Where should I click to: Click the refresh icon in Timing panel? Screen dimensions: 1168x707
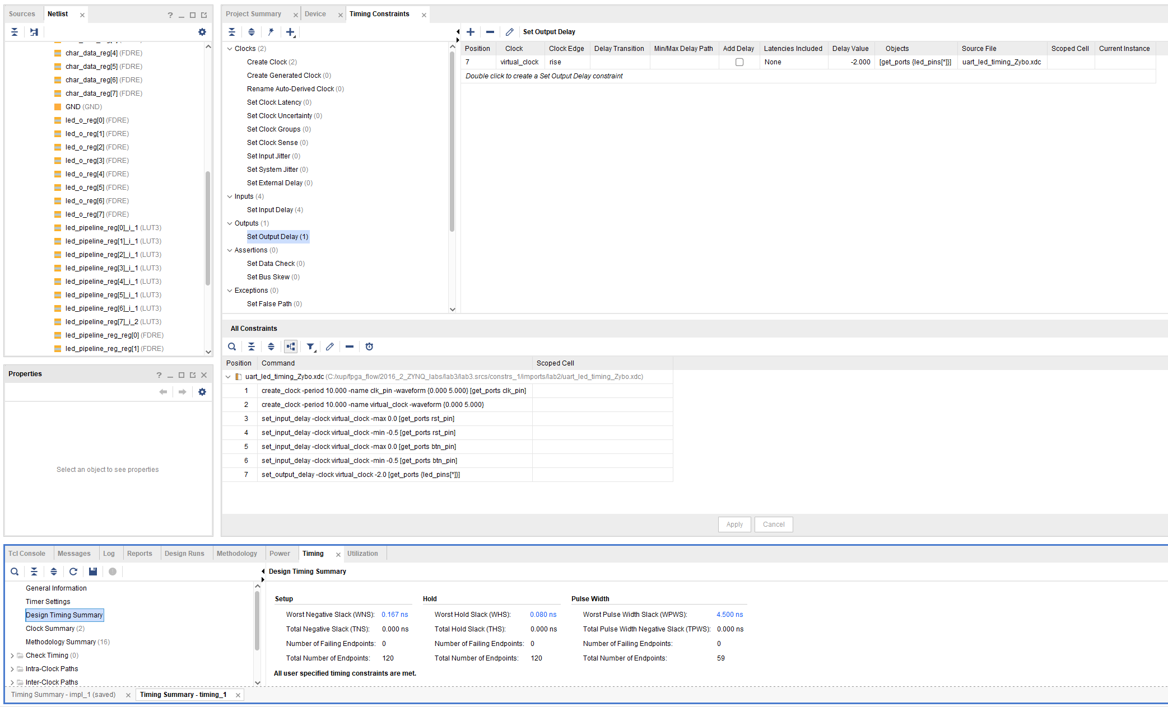click(x=73, y=572)
